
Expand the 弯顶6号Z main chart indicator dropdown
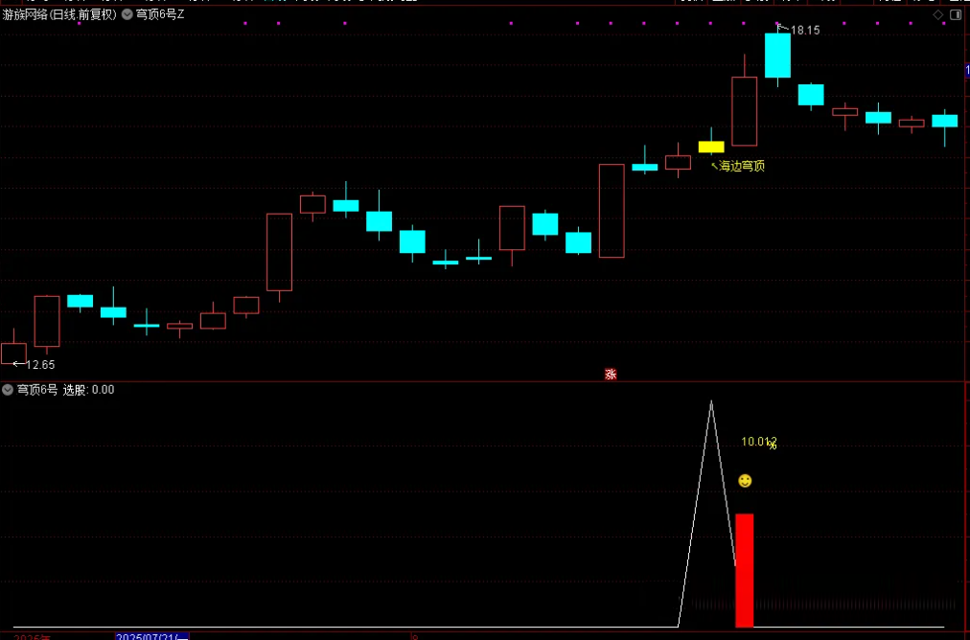(x=127, y=14)
